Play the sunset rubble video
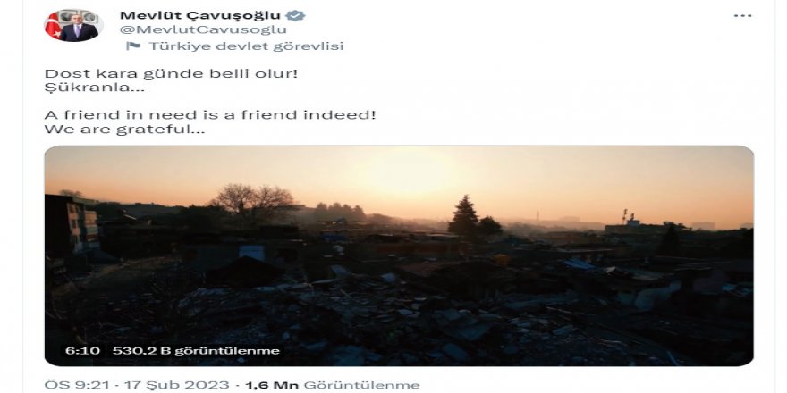Image resolution: width=787 pixels, height=393 pixels. pos(399,255)
